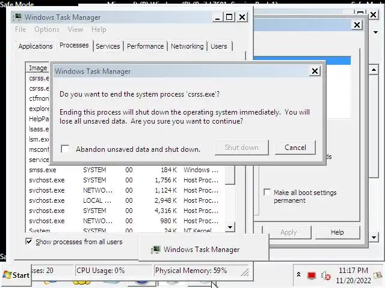Go to the Networking tab
This screenshot has height=288, width=385.
click(x=187, y=46)
